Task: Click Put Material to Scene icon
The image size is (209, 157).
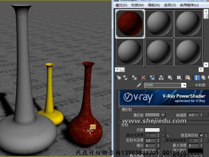Action: tap(126, 78)
